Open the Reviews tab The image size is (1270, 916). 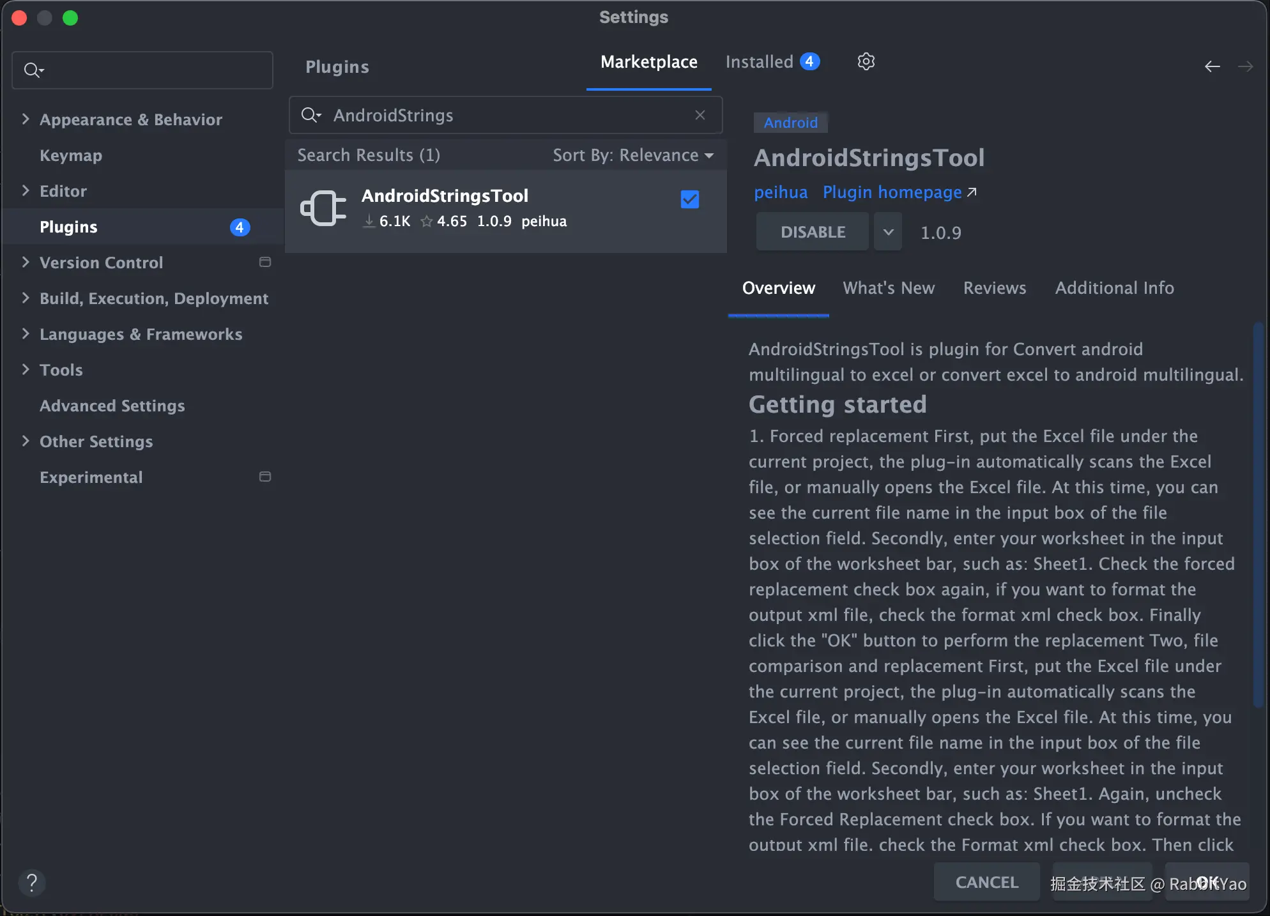pyautogui.click(x=995, y=288)
